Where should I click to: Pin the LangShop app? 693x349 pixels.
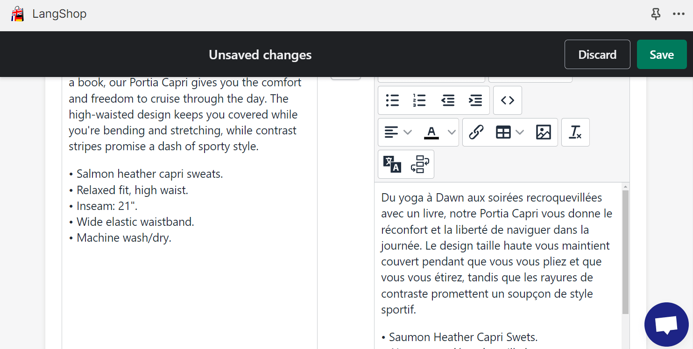656,14
